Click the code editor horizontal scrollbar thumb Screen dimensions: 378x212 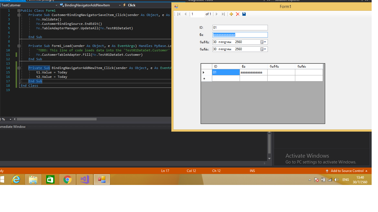[x=57, y=119]
